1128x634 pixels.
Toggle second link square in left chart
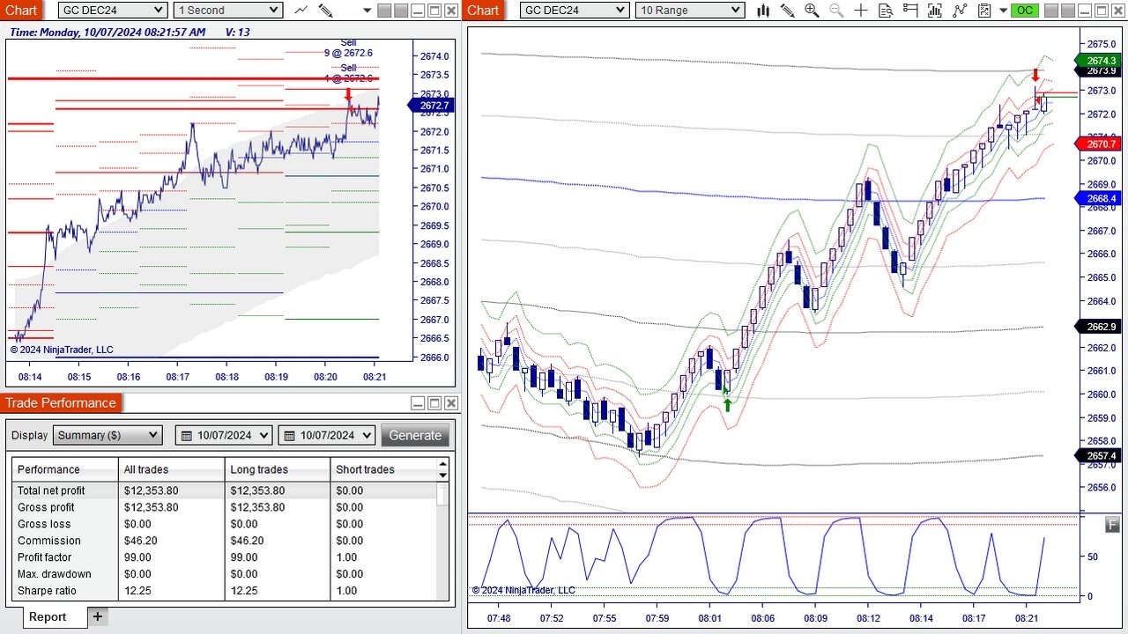pyautogui.click(x=401, y=11)
